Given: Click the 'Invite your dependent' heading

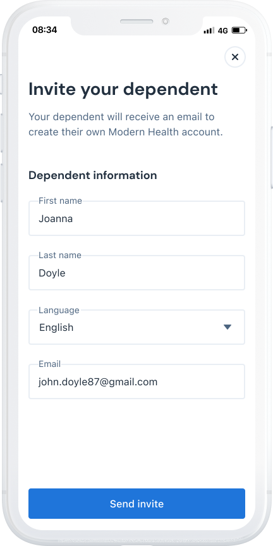Looking at the screenshot, I should (123, 90).
